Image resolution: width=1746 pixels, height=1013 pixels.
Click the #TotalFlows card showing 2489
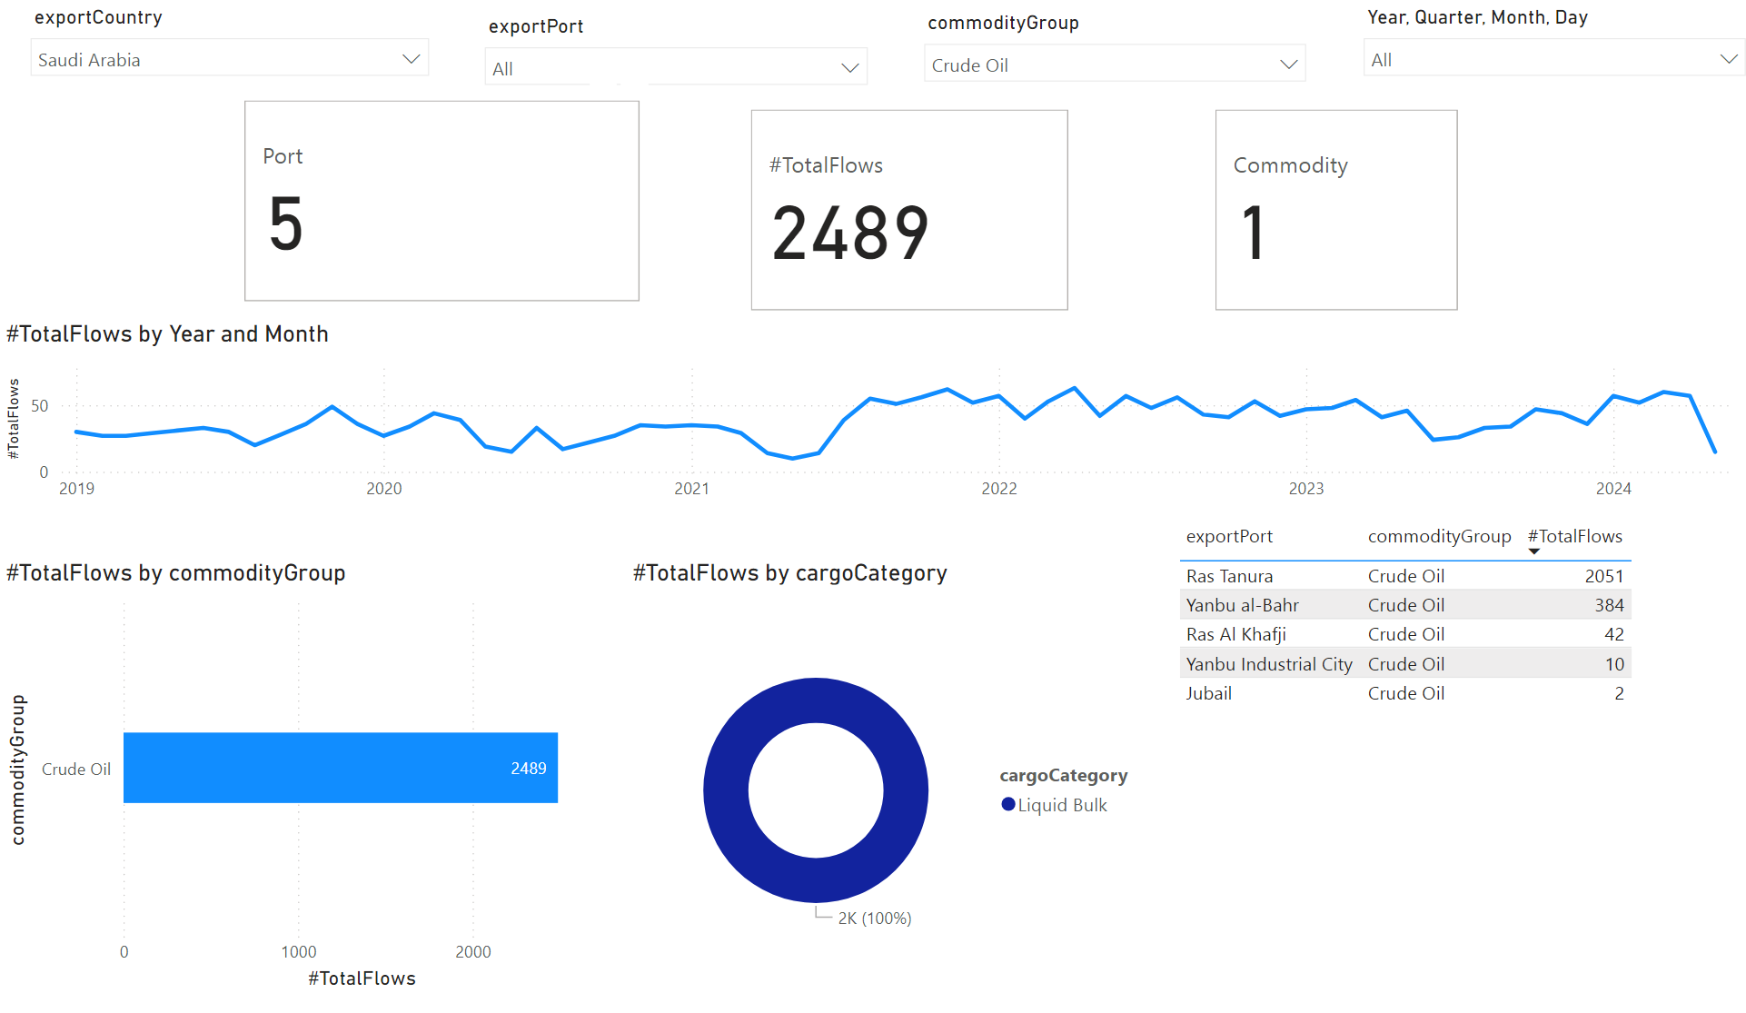click(x=908, y=210)
